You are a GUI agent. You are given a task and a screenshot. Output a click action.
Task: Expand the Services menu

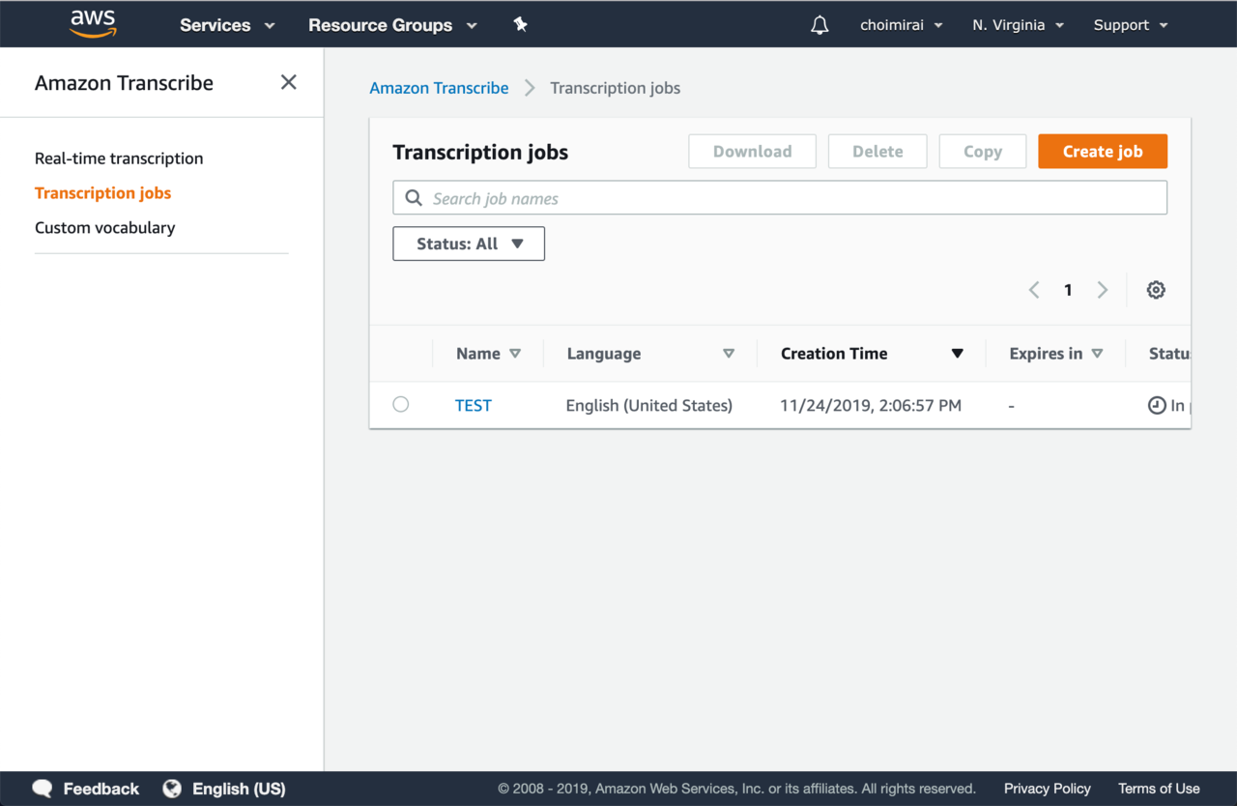pyautogui.click(x=227, y=25)
